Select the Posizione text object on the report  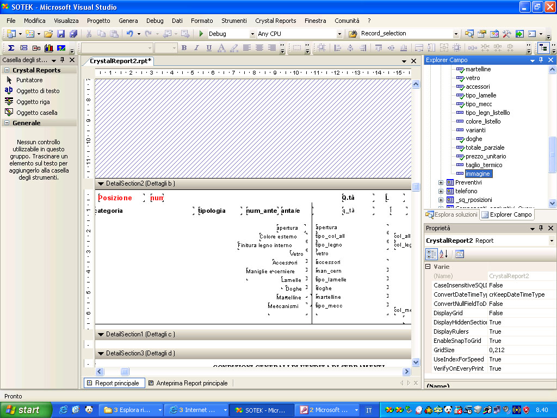pos(121,198)
